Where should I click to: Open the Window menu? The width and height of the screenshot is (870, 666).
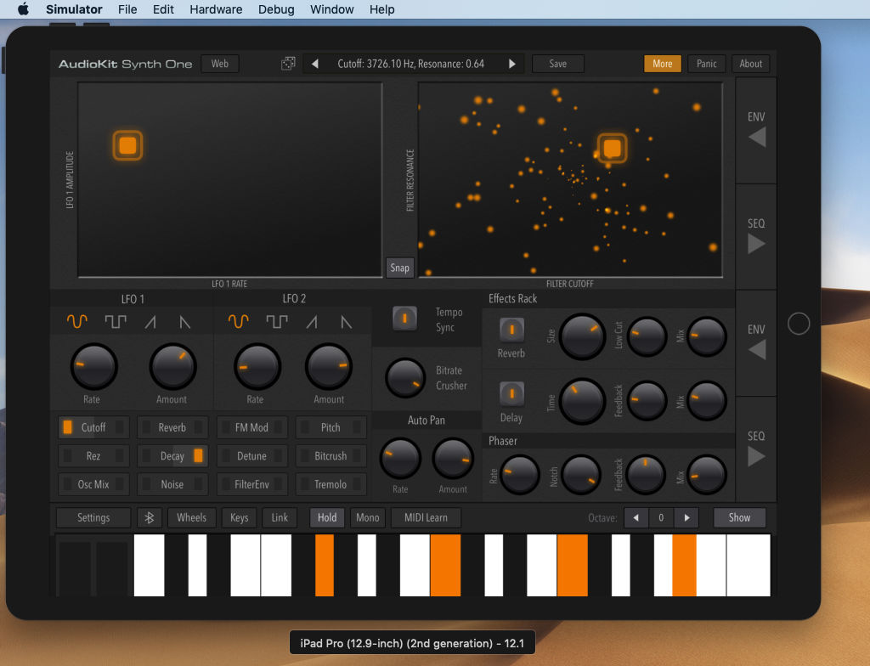coord(332,9)
